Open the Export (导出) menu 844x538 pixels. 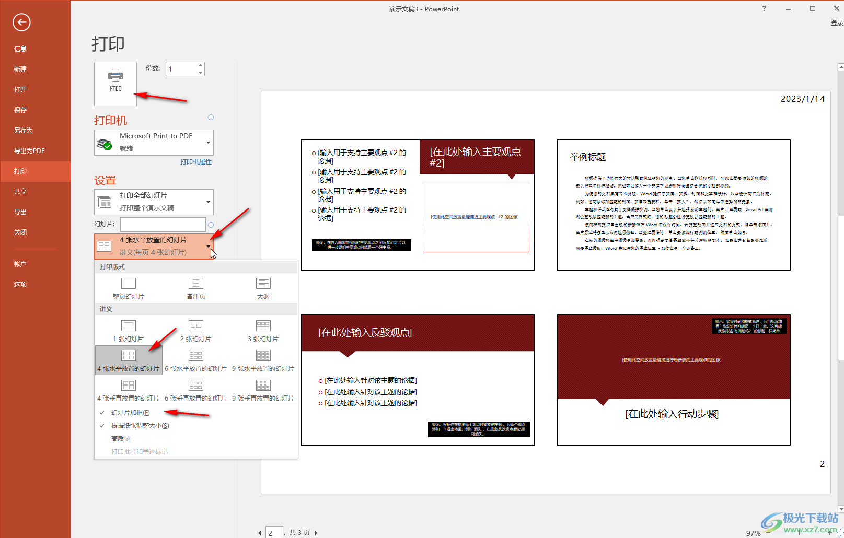35,212
